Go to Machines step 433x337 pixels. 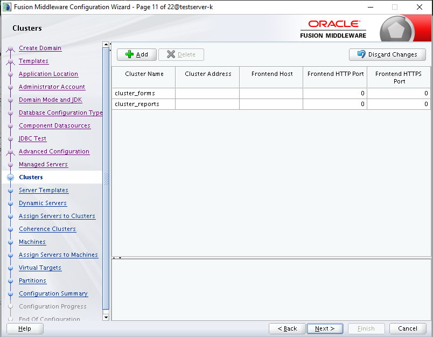(32, 242)
